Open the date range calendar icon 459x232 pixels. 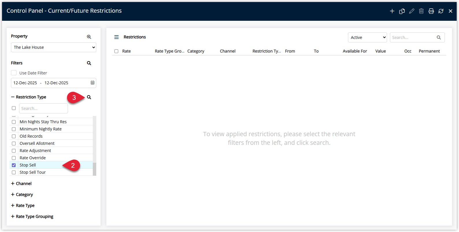[92, 83]
